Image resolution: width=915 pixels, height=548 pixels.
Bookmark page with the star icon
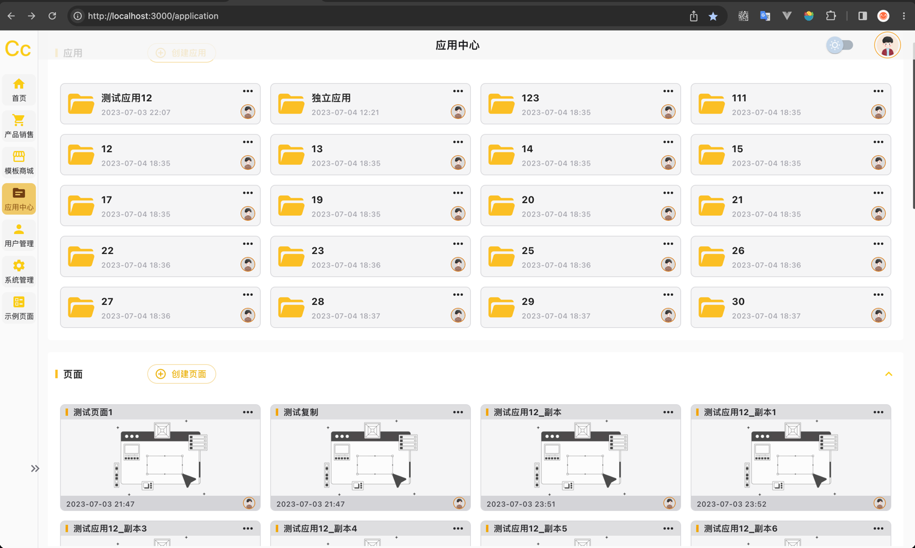(x=713, y=16)
